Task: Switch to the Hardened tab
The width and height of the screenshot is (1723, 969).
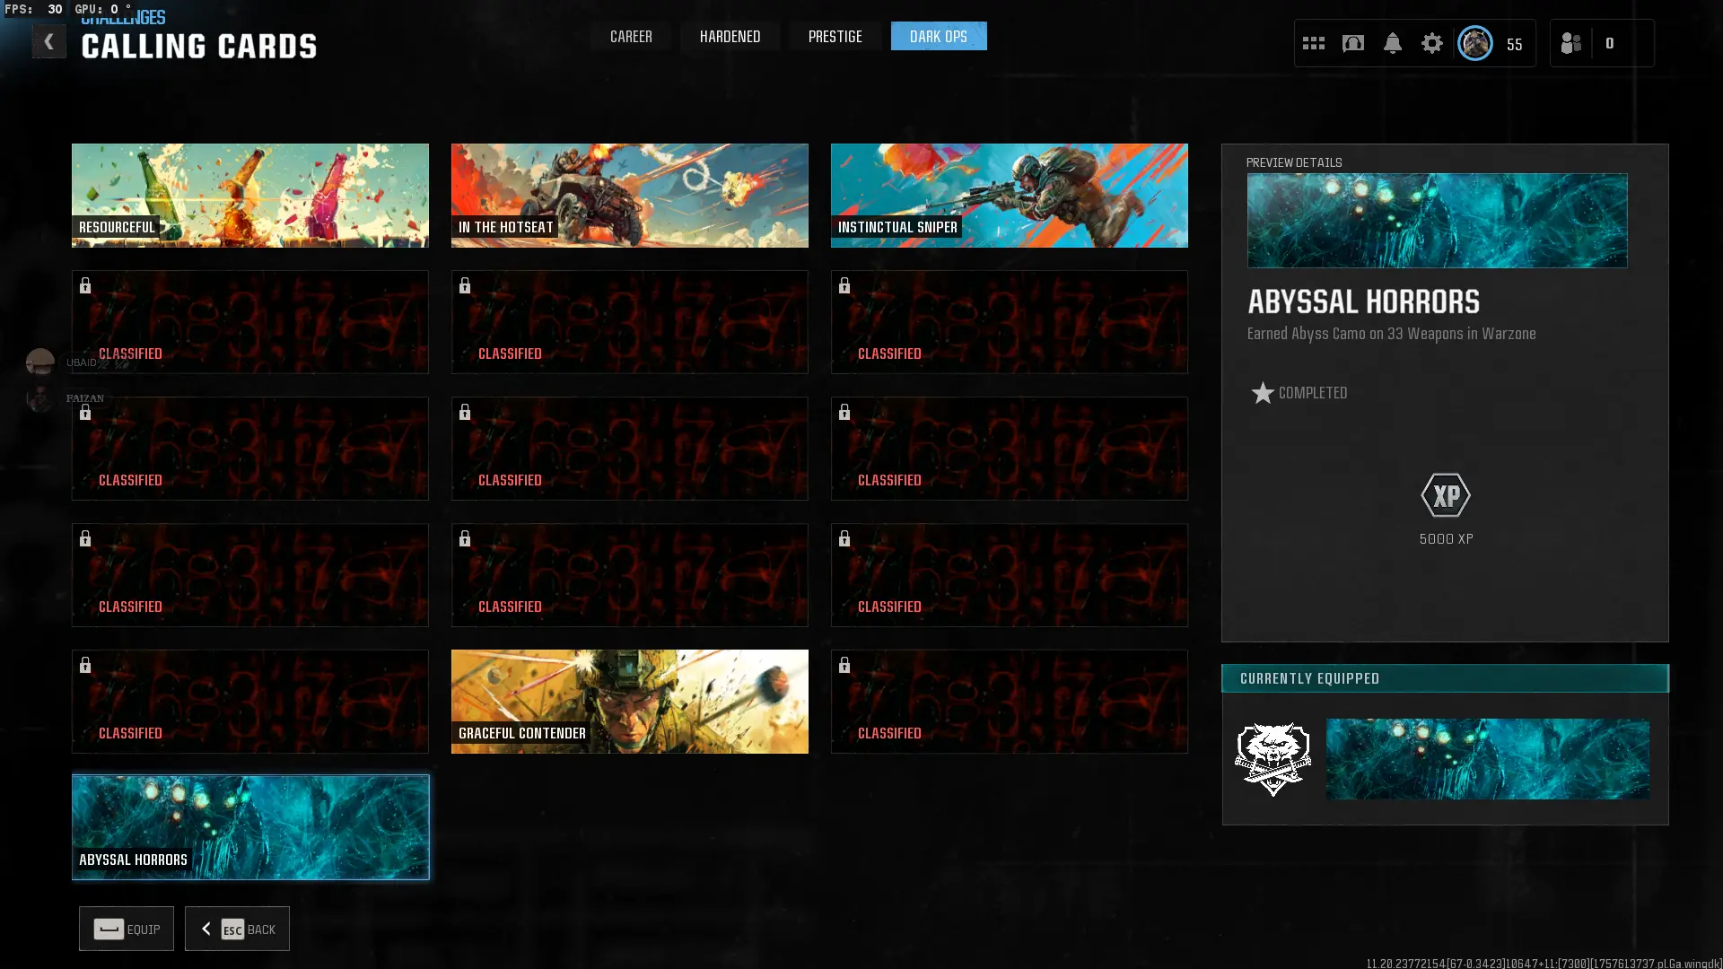Action: point(730,37)
